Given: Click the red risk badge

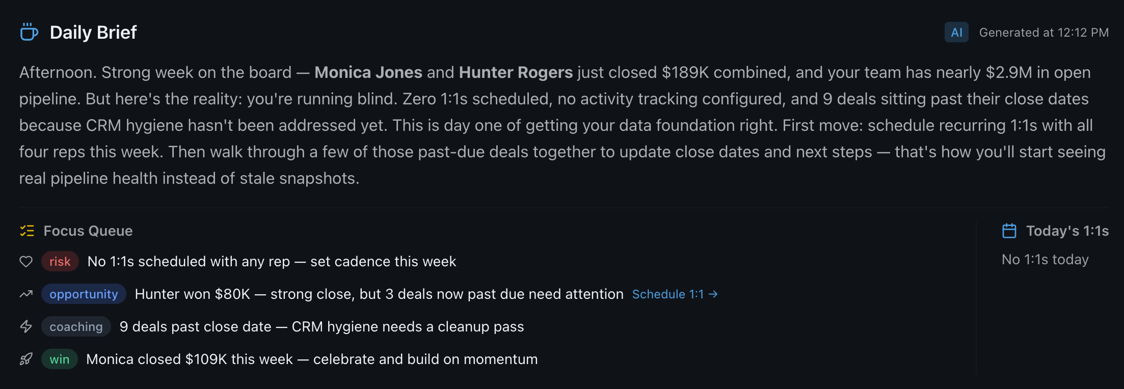Looking at the screenshot, I should tap(60, 261).
